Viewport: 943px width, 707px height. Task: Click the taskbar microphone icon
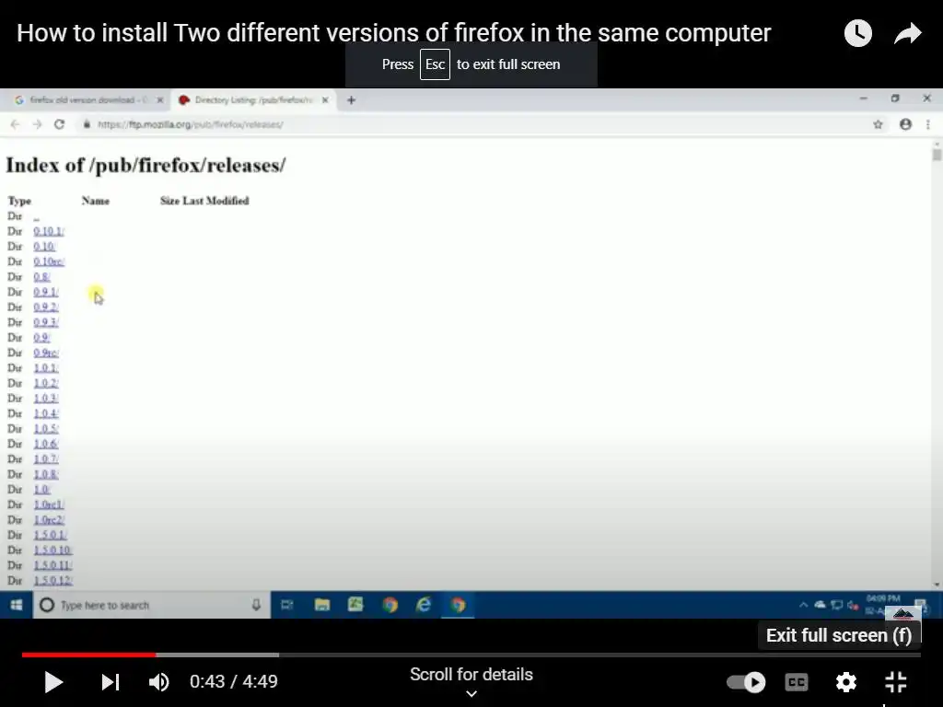(x=256, y=605)
